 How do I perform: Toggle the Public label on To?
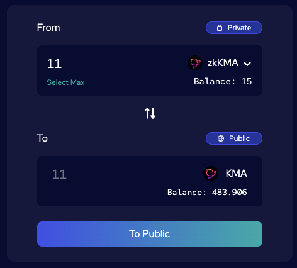click(234, 138)
